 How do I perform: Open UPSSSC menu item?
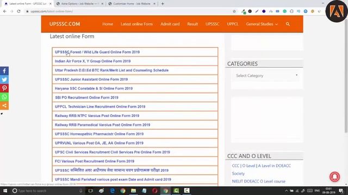coord(213,24)
